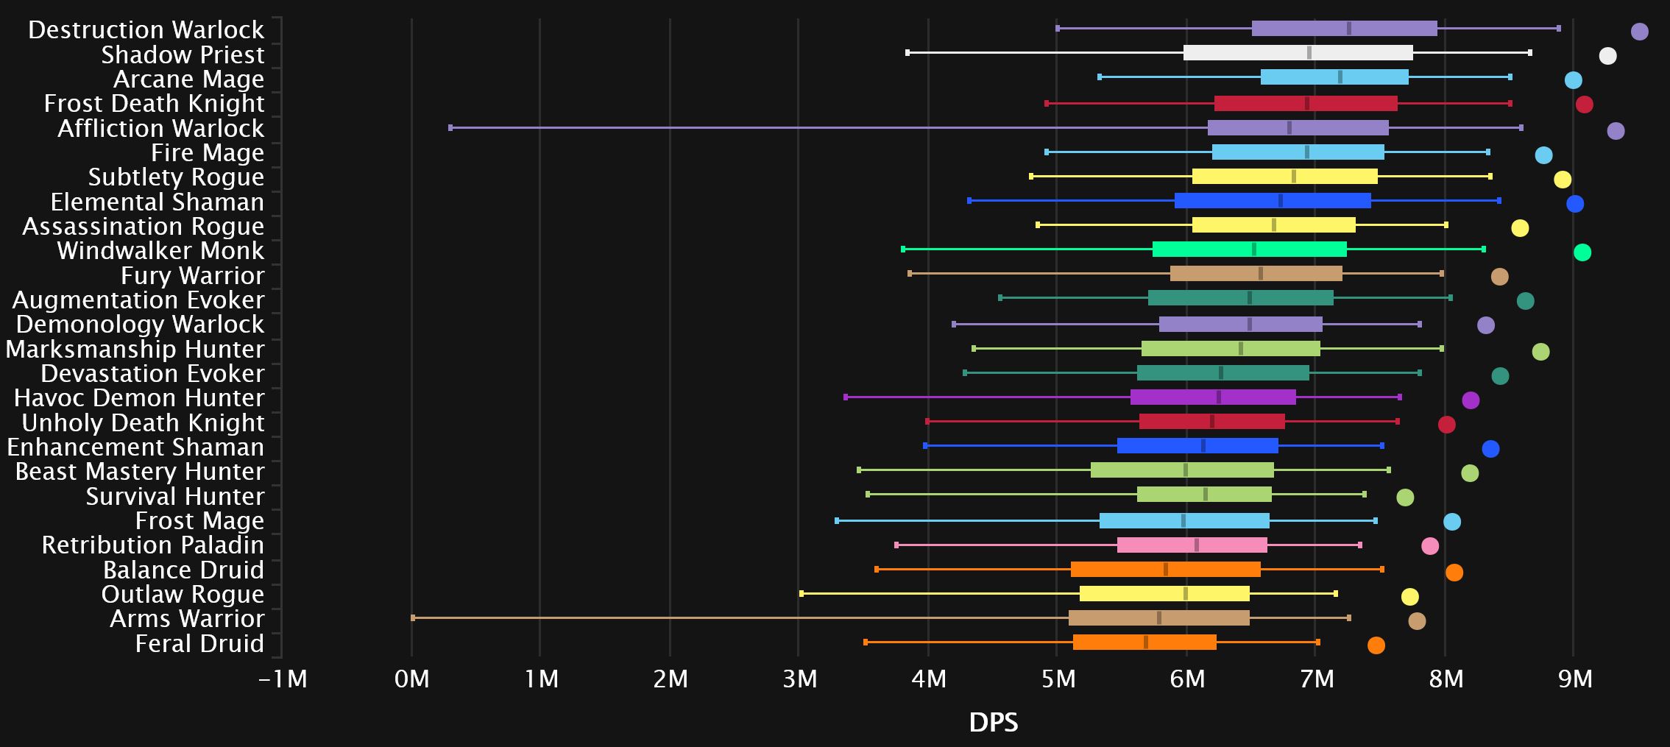Image resolution: width=1670 pixels, height=747 pixels.
Task: Click the Shadow Priest white outlier dot
Action: click(x=1607, y=56)
